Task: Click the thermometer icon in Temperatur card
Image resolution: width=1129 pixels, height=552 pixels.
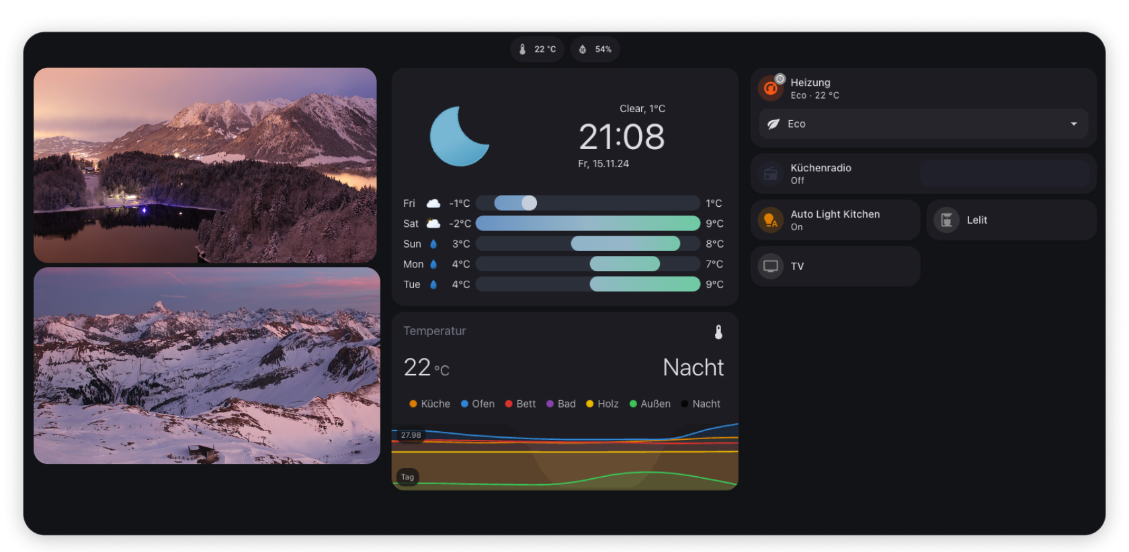Action: pyautogui.click(x=718, y=332)
